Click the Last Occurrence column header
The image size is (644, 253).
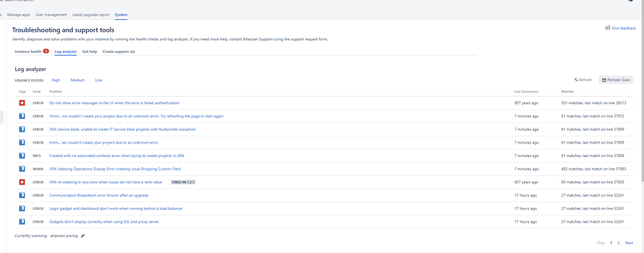click(x=526, y=91)
